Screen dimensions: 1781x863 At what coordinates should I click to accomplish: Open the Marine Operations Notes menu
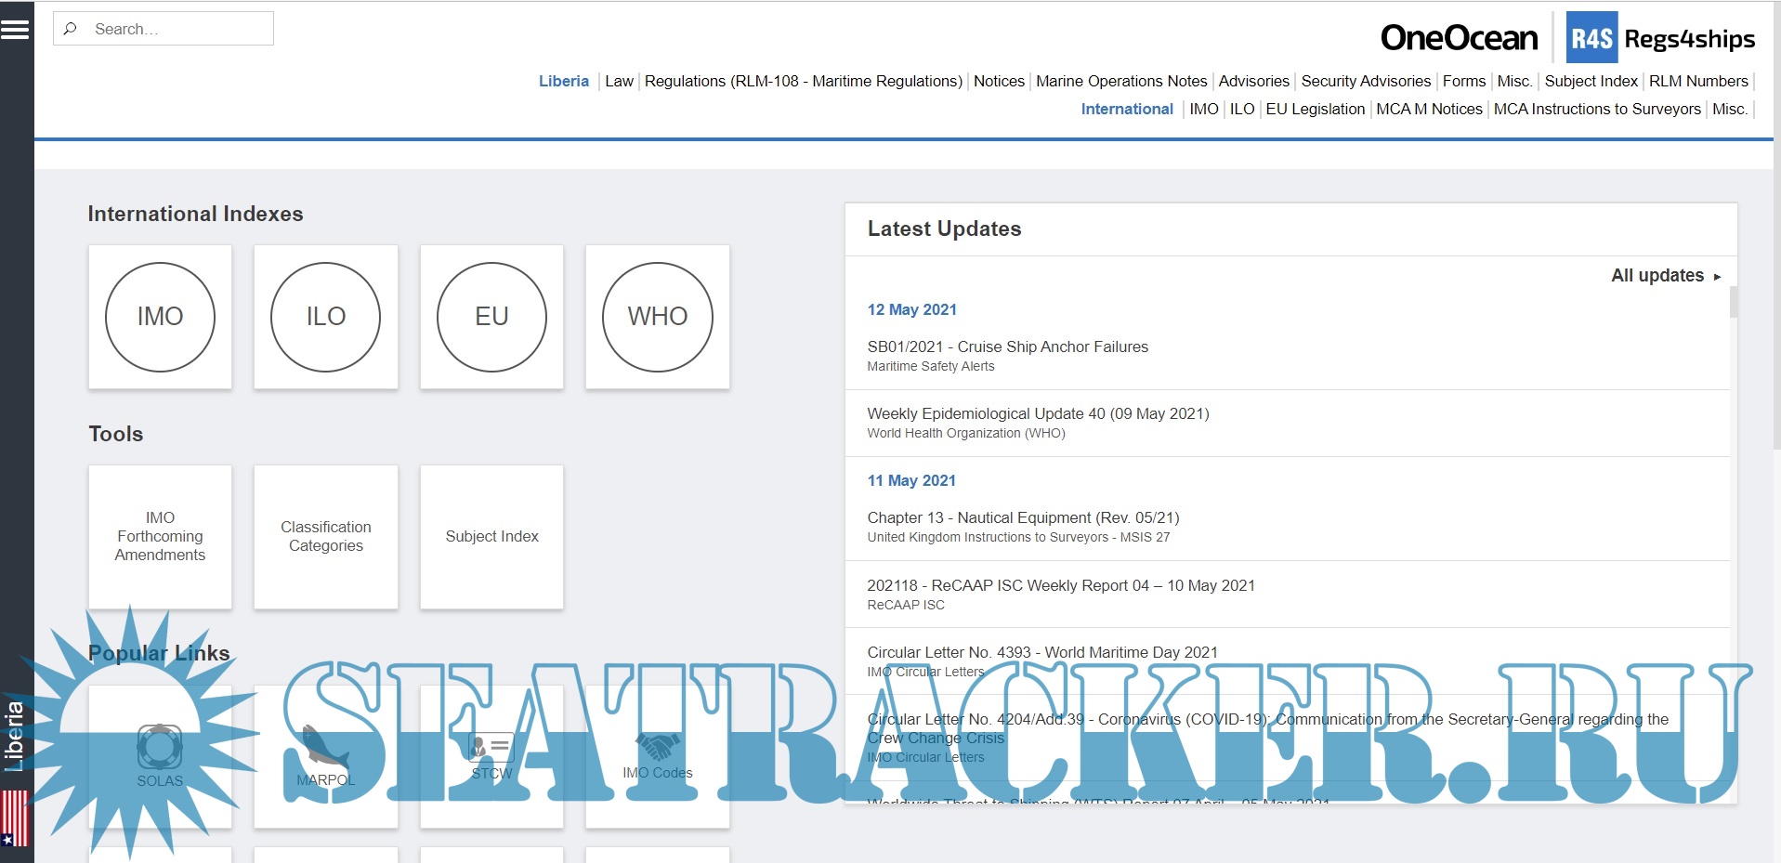pyautogui.click(x=1120, y=82)
